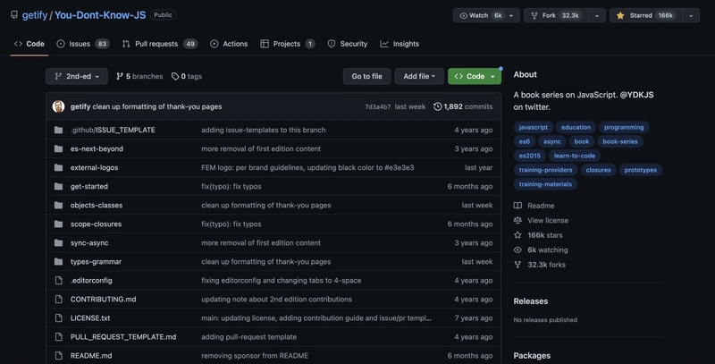
Task: Select the closures topic tag
Action: pyautogui.click(x=598, y=170)
